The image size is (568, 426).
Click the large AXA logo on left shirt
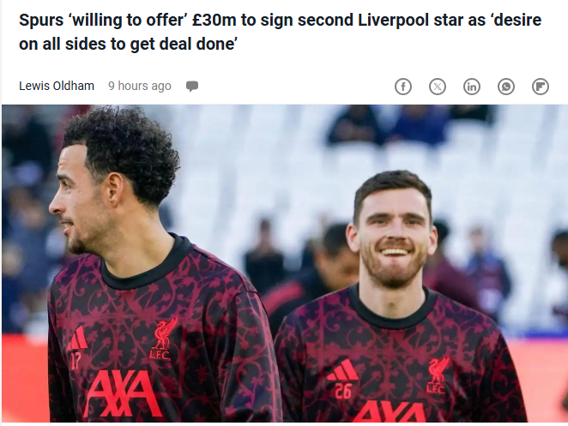pos(123,393)
